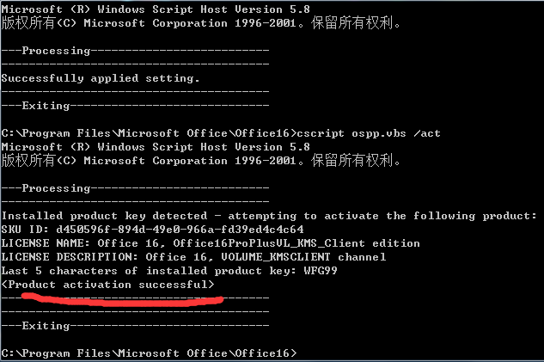Click the second Chinese copyright line
The height and width of the screenshot is (362, 544).
pyautogui.click(x=201, y=160)
